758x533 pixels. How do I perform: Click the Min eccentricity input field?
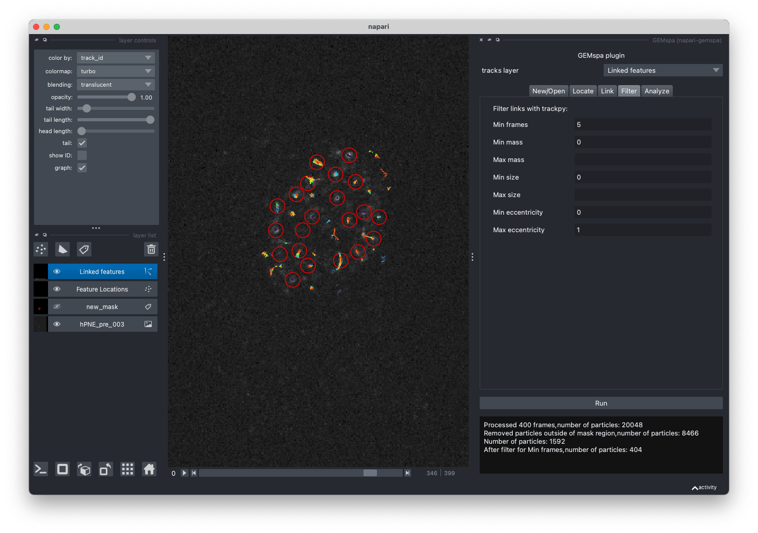click(643, 212)
